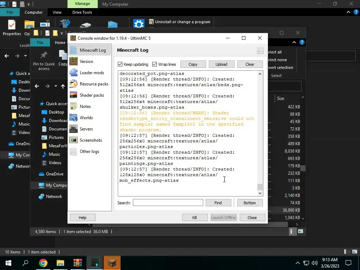Open File menu in My Computer window

tap(10, 12)
